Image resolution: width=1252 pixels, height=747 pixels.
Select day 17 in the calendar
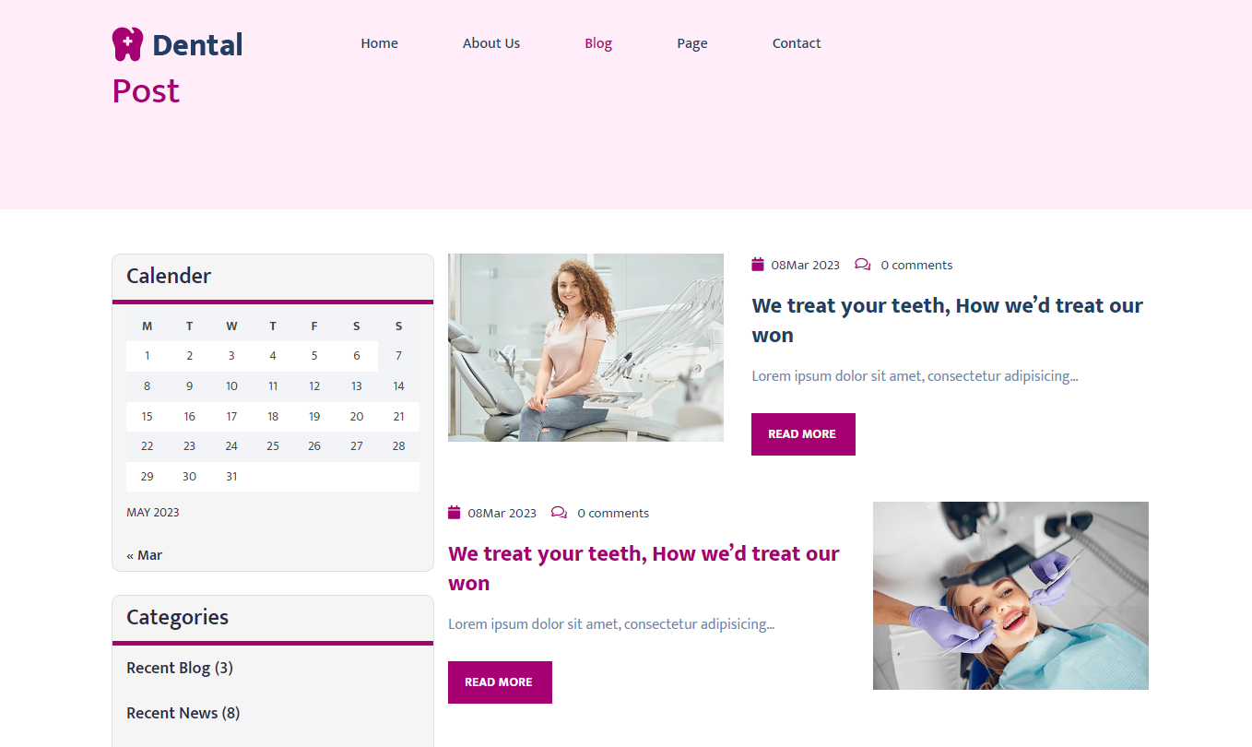[x=231, y=417]
